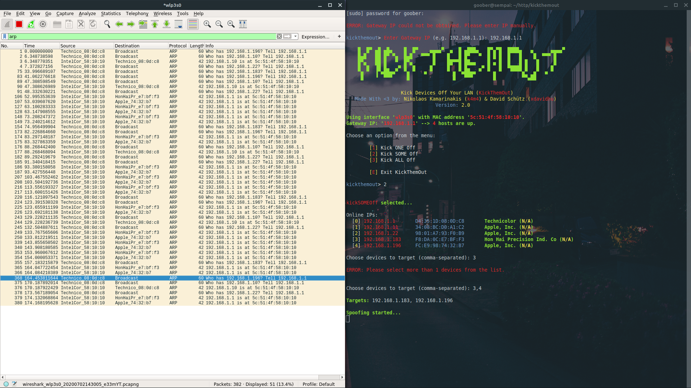Open capture options gear icon
Viewport: 691px width, 388px height.
coord(43,24)
